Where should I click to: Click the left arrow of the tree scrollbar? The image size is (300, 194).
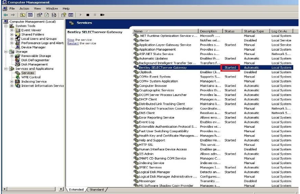(x=5, y=189)
